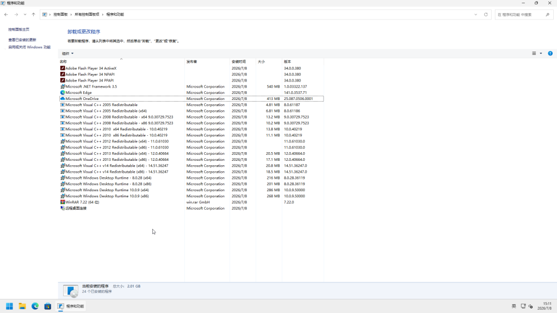Screen dimensions: 557x313
Task: Select the Microsoft OneDrive cloud icon
Action: [63, 99]
